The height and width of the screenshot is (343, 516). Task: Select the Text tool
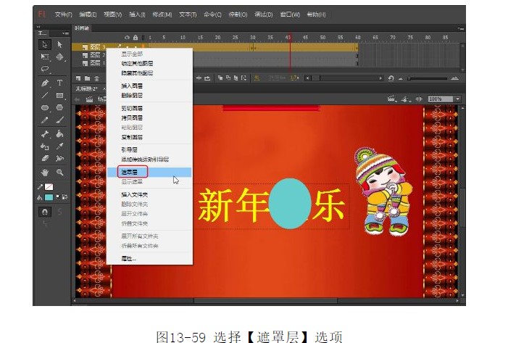59,83
